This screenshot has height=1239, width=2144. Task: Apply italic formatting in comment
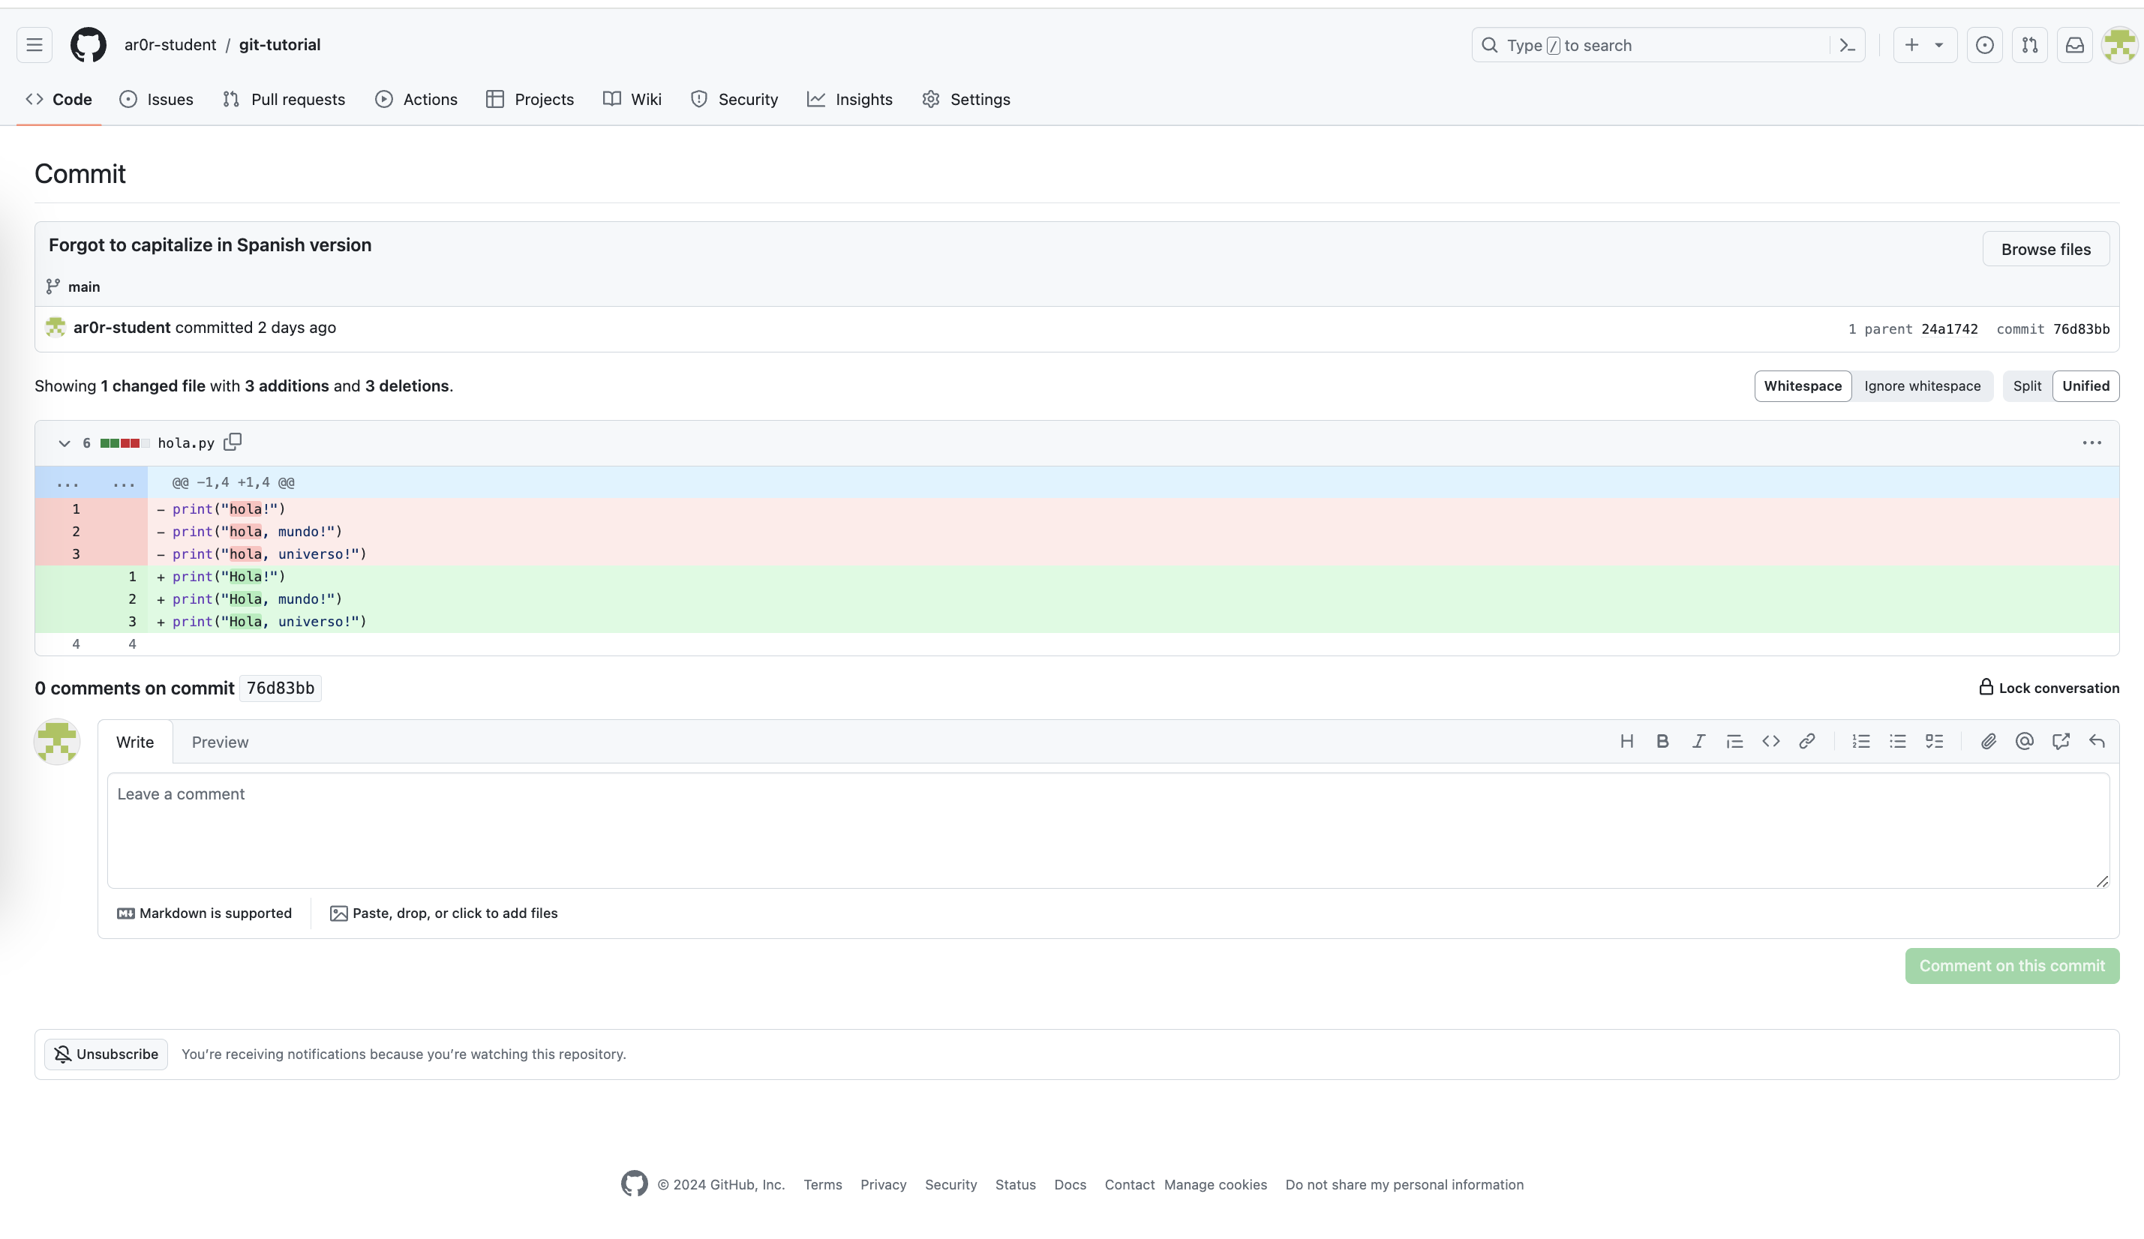[x=1698, y=742]
